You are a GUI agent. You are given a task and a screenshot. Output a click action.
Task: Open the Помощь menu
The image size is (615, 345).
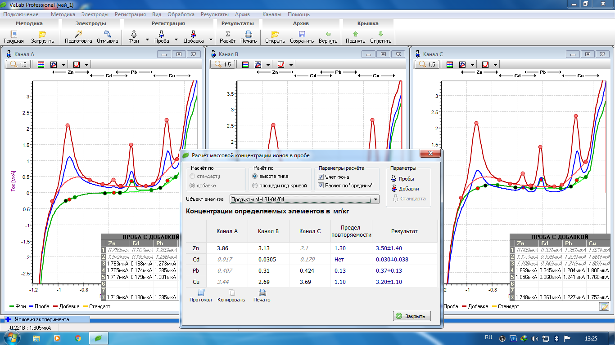(x=298, y=14)
